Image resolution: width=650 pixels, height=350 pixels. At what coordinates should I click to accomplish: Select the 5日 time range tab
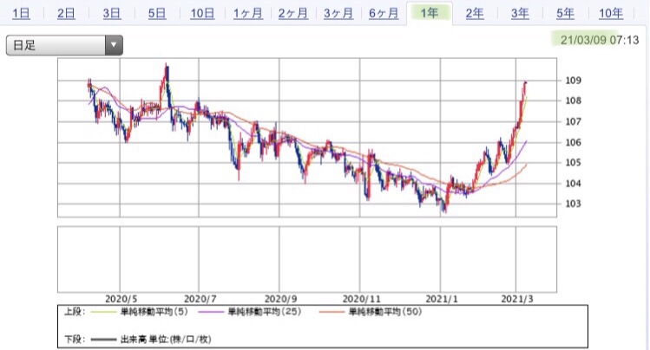click(x=157, y=14)
